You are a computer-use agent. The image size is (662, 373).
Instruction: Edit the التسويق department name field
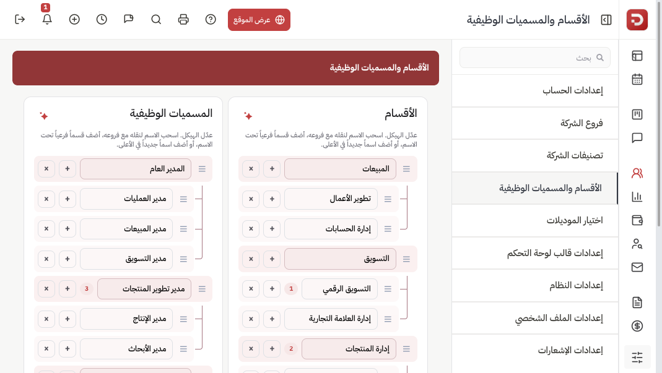(x=340, y=259)
